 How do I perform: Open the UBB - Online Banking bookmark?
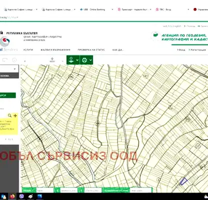[93, 9]
